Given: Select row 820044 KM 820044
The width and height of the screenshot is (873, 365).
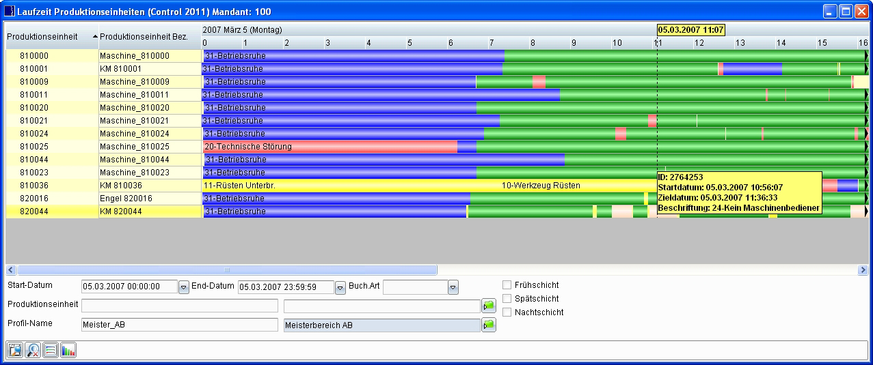Looking at the screenshot, I should pyautogui.click(x=103, y=211).
